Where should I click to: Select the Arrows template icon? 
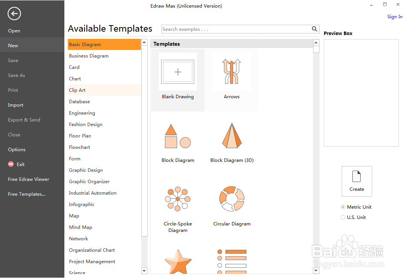point(232,72)
